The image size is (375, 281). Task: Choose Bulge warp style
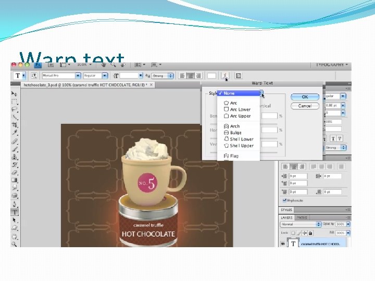pos(239,133)
